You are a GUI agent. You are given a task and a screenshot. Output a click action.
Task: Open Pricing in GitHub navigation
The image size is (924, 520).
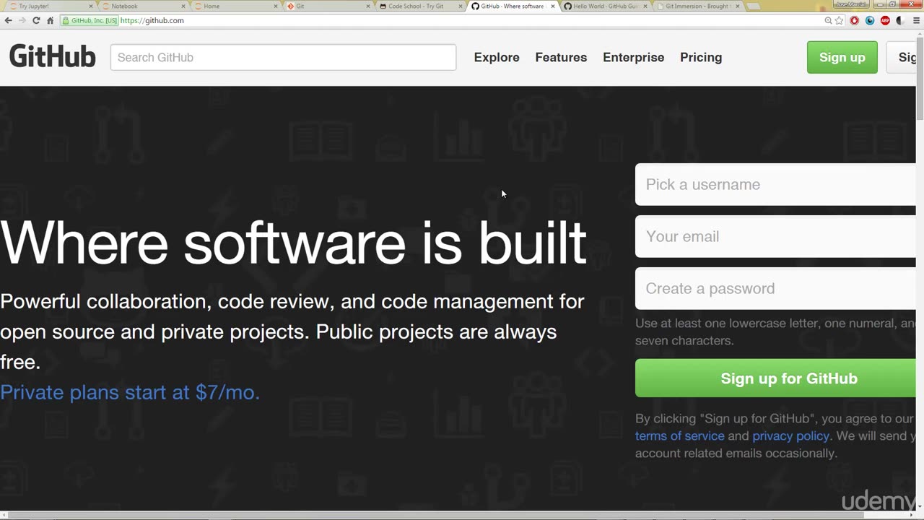coord(701,57)
